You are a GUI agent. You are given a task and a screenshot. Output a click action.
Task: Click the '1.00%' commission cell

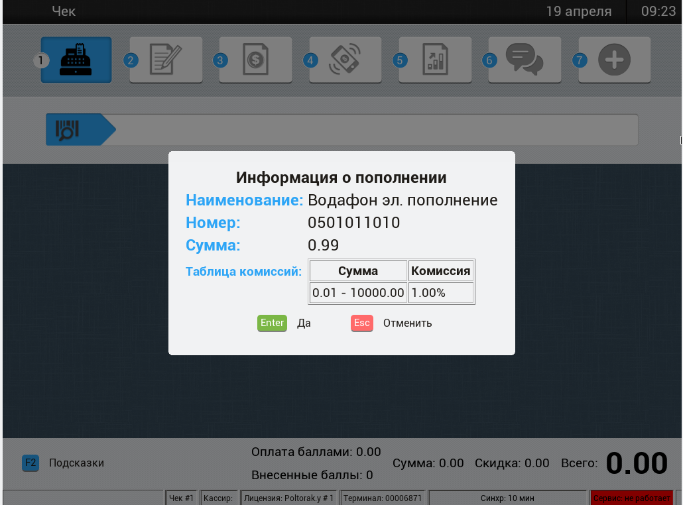441,293
